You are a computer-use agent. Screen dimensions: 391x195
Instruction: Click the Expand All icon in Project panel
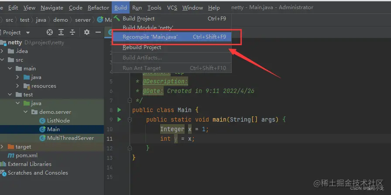(x=61, y=32)
